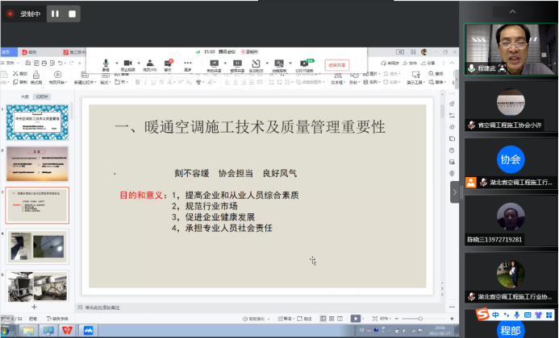Toggle underline formatting

[153, 82]
